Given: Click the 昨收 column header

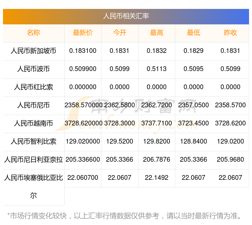Looking at the screenshot, I should pos(230,33).
